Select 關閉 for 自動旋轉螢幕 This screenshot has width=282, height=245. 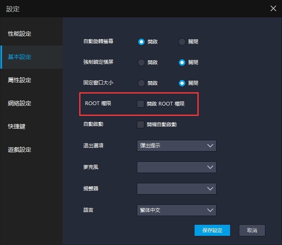182,41
